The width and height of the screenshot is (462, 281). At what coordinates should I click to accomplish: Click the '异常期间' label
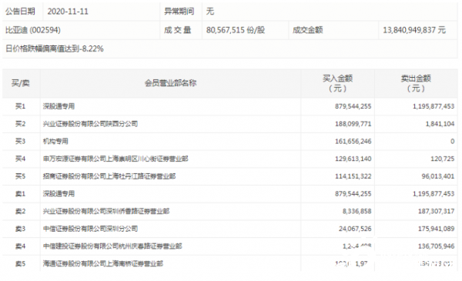[x=179, y=12]
